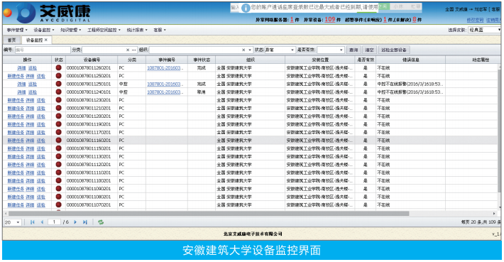504x262 pixels.
Task: Clear the 组织 field with its X icon
Action: [x=243, y=50]
